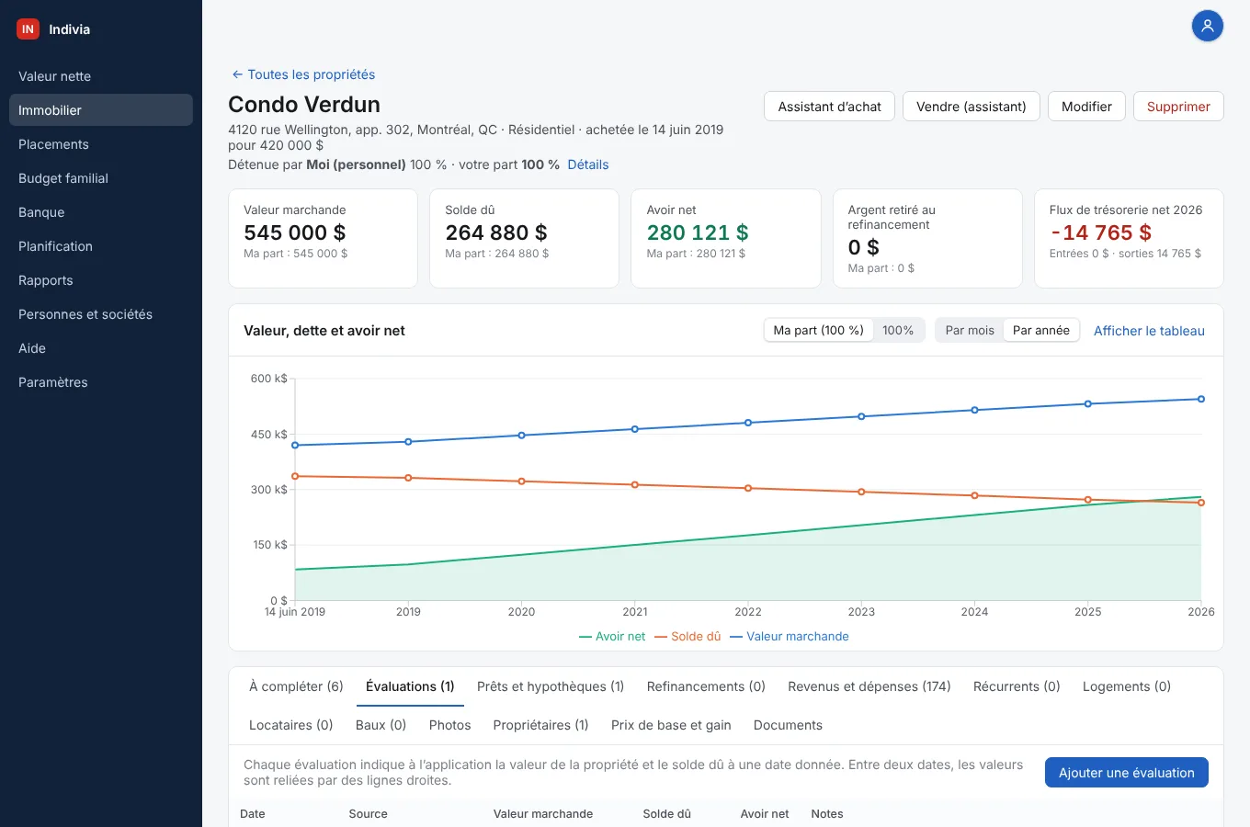The width and height of the screenshot is (1250, 827).
Task: Open the Détails ownership link
Action: [588, 164]
